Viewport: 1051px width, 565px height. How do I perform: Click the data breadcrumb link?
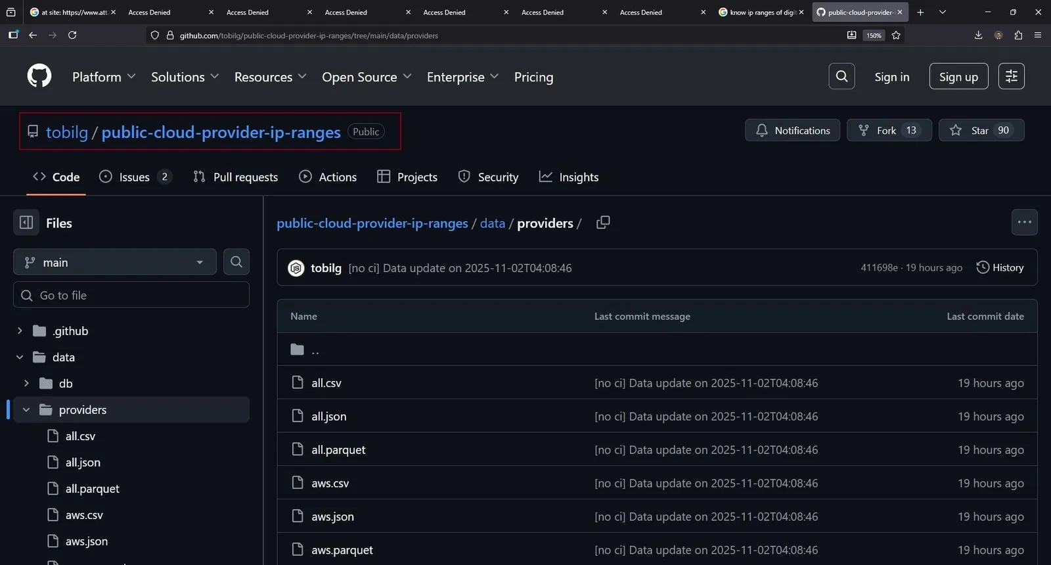coord(493,223)
